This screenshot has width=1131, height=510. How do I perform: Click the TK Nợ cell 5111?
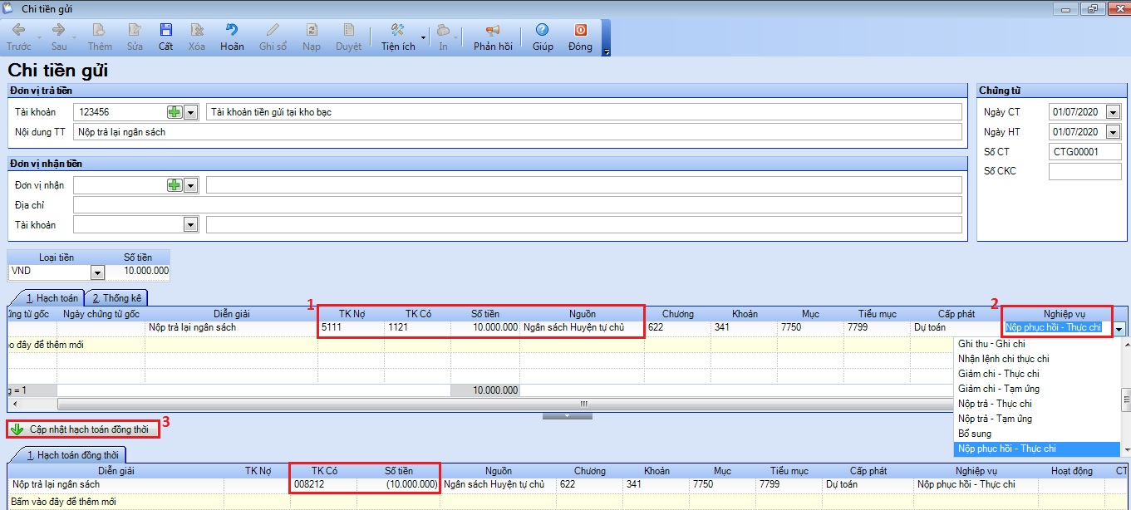pos(352,327)
